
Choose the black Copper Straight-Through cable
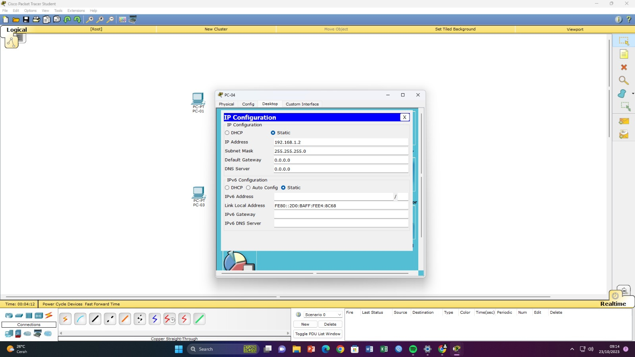(95, 319)
